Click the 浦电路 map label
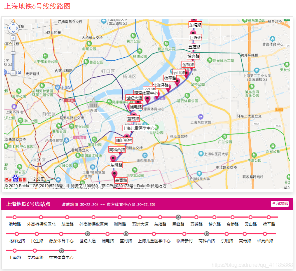The height and width of the screenshot is (271, 296). tap(136, 107)
